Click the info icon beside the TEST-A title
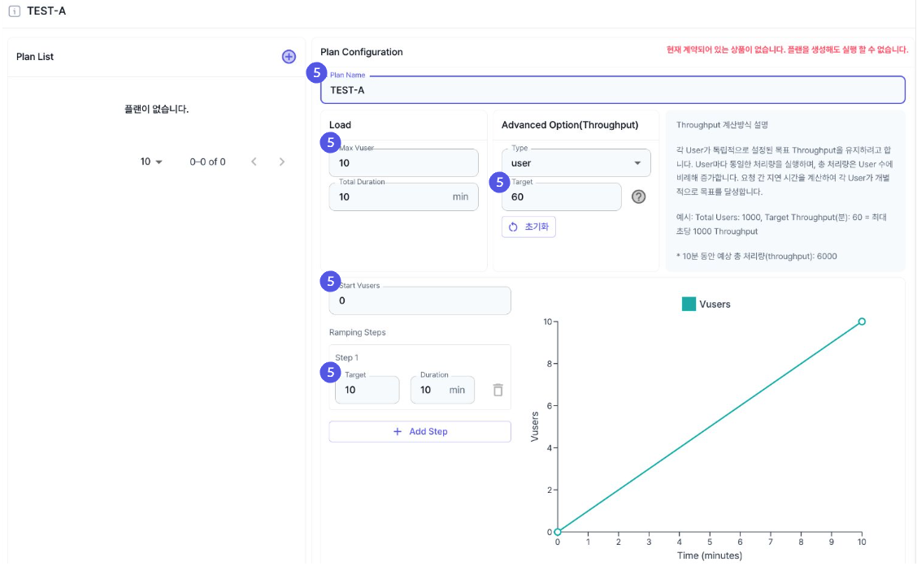917x566 pixels. point(14,11)
